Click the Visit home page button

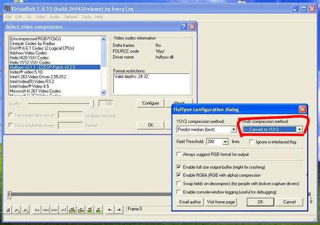point(221,202)
